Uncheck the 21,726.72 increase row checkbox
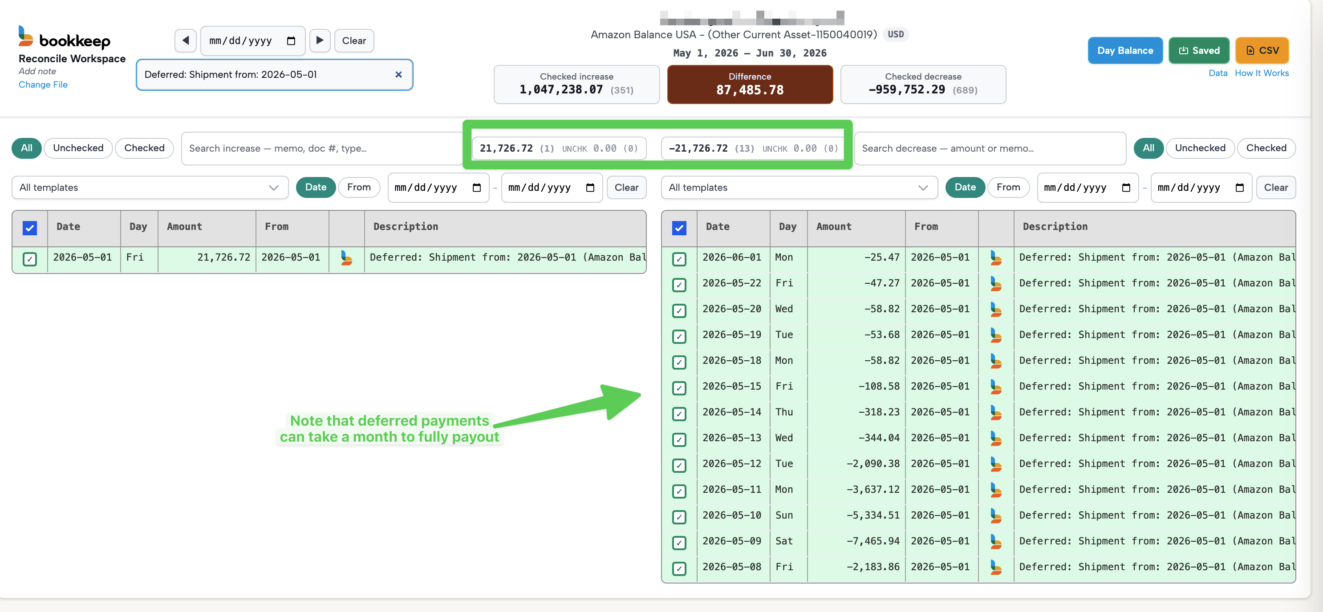Image resolution: width=1323 pixels, height=612 pixels. 30,259
